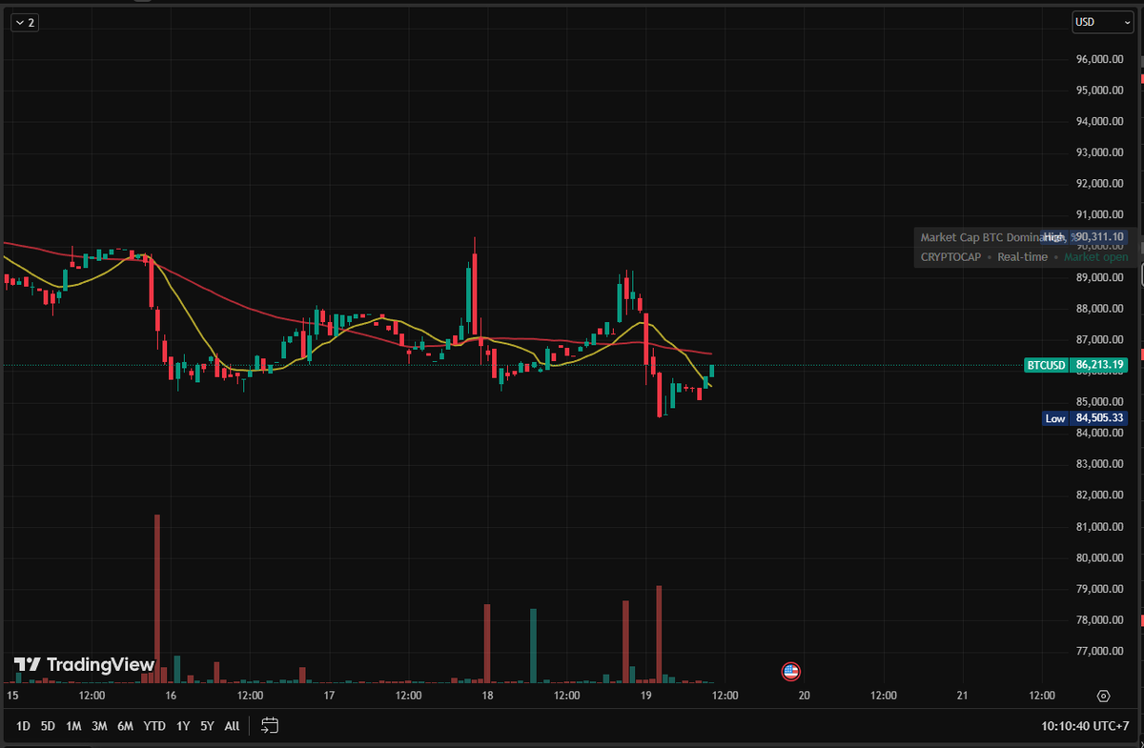
Task: Click the 87,000.00 price axis label
Action: click(x=1101, y=340)
